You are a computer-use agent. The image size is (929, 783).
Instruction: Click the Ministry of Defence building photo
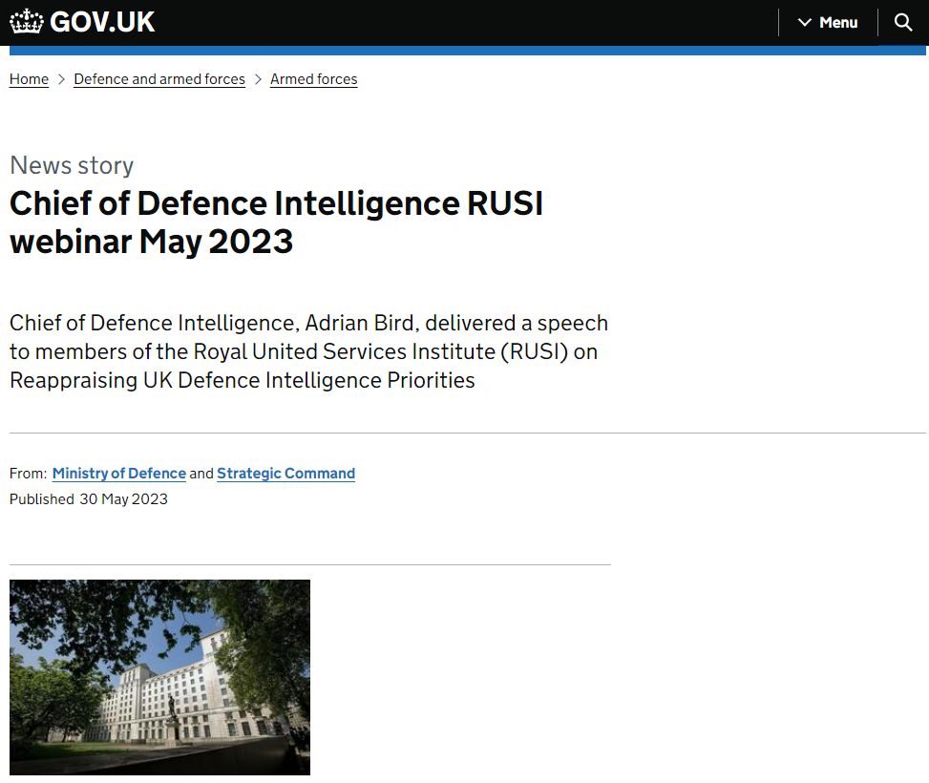pos(160,677)
